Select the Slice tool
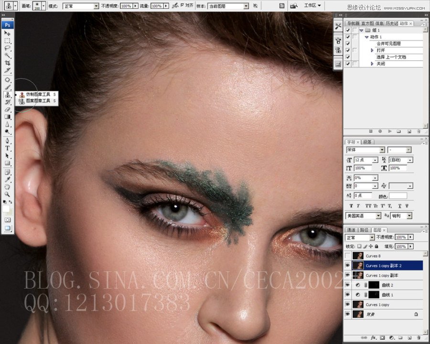The width and height of the screenshot is (430, 344). click(x=7, y=71)
